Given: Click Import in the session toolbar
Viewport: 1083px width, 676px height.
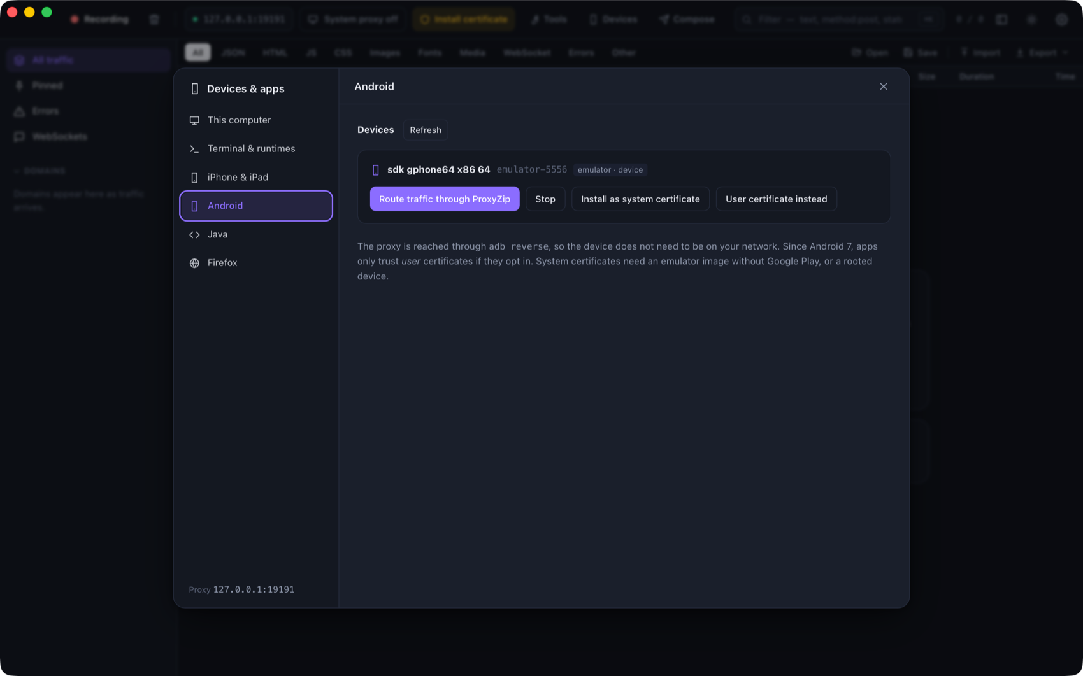Looking at the screenshot, I should pos(981,52).
